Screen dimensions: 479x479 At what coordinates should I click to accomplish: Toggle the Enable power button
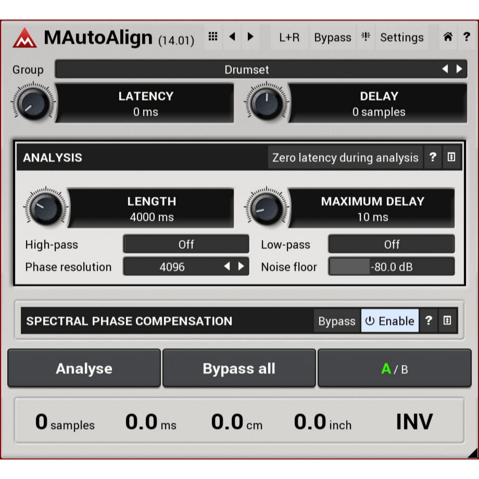point(390,321)
